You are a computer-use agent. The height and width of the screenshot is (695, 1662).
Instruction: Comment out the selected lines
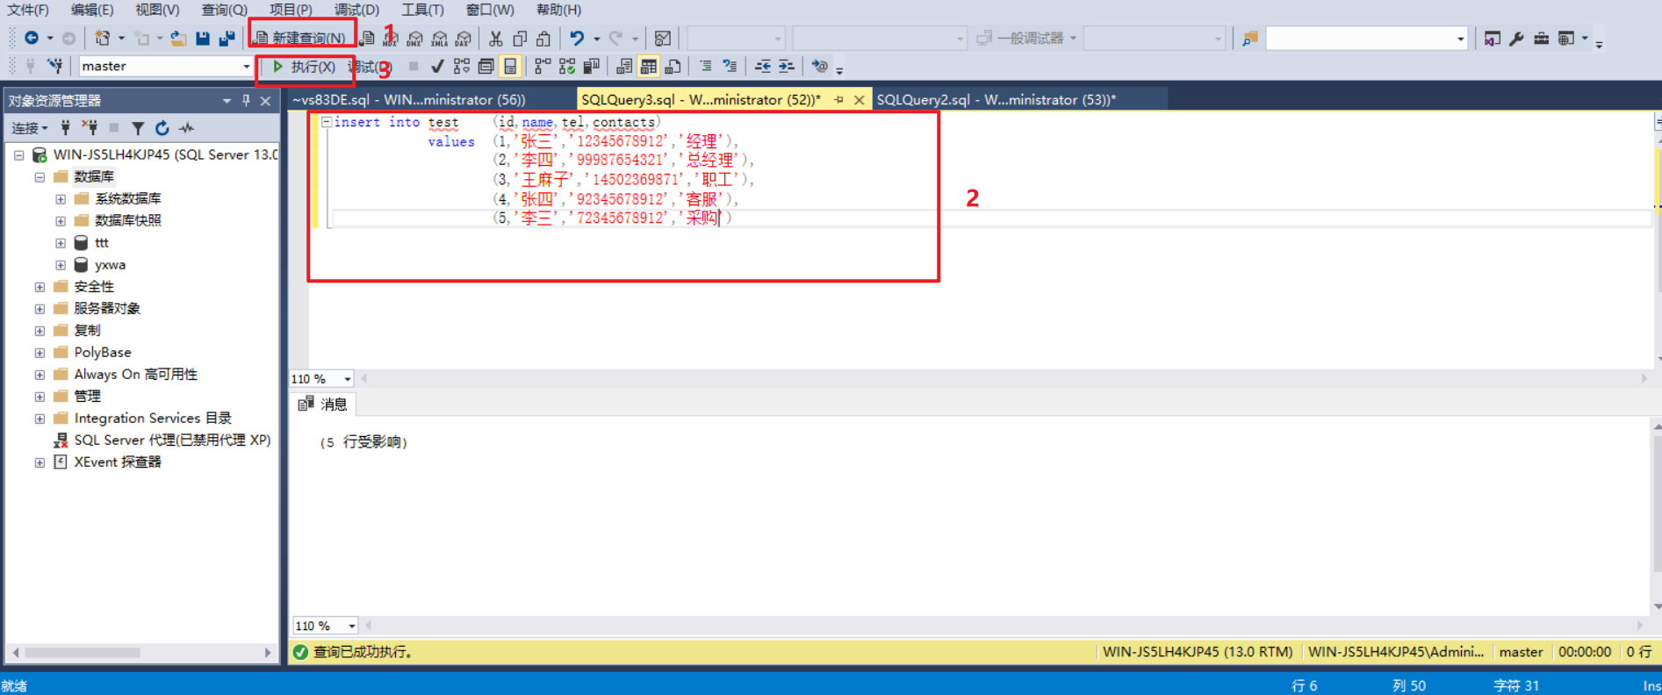tap(705, 67)
